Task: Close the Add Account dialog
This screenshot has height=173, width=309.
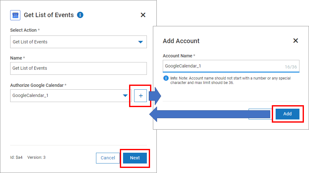Action: click(296, 41)
